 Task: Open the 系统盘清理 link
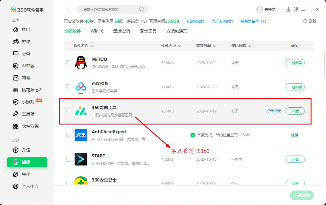[195, 21]
